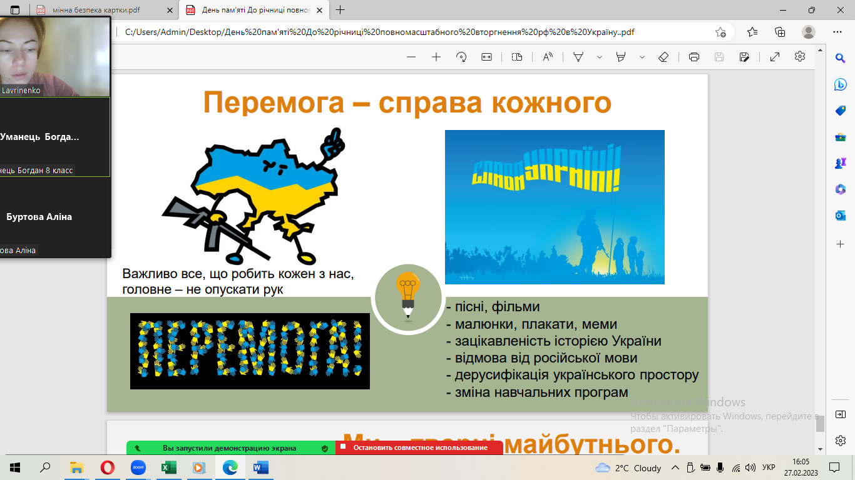Image resolution: width=855 pixels, height=480 pixels.
Task: Rotate the PDF page
Action: point(461,57)
